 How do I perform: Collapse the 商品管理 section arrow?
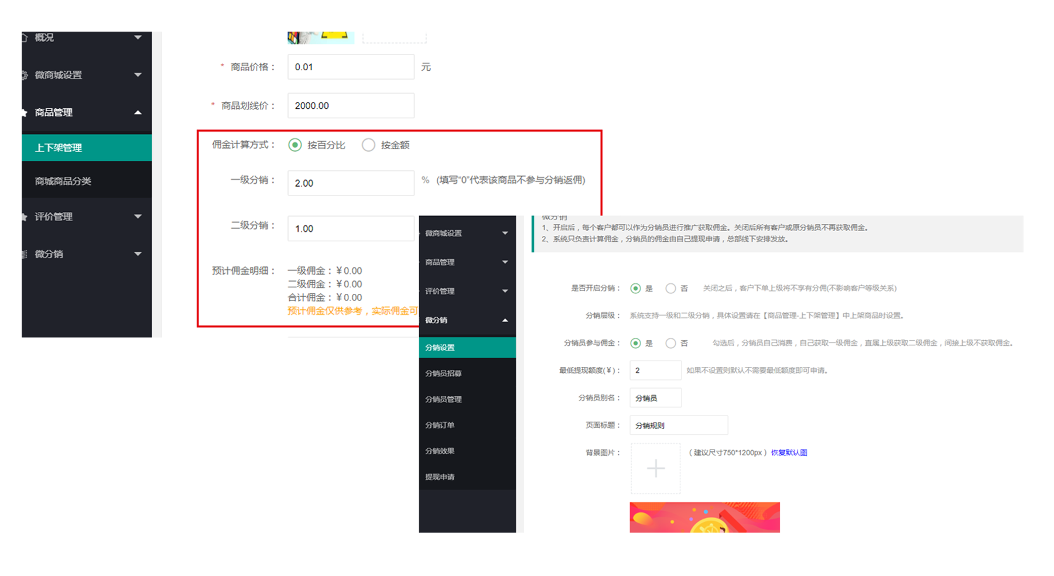click(138, 112)
